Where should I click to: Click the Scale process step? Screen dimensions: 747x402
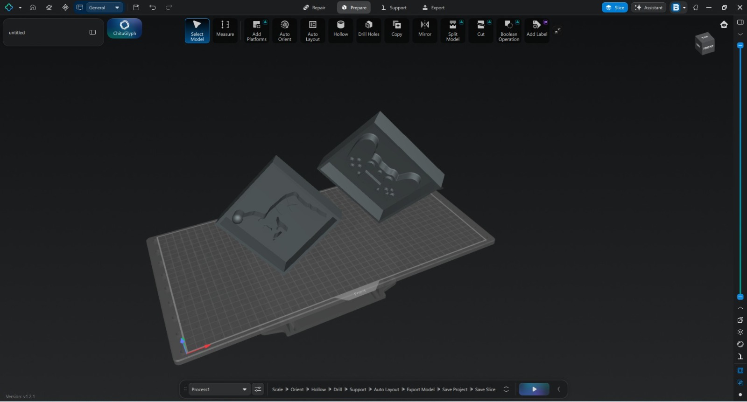277,389
